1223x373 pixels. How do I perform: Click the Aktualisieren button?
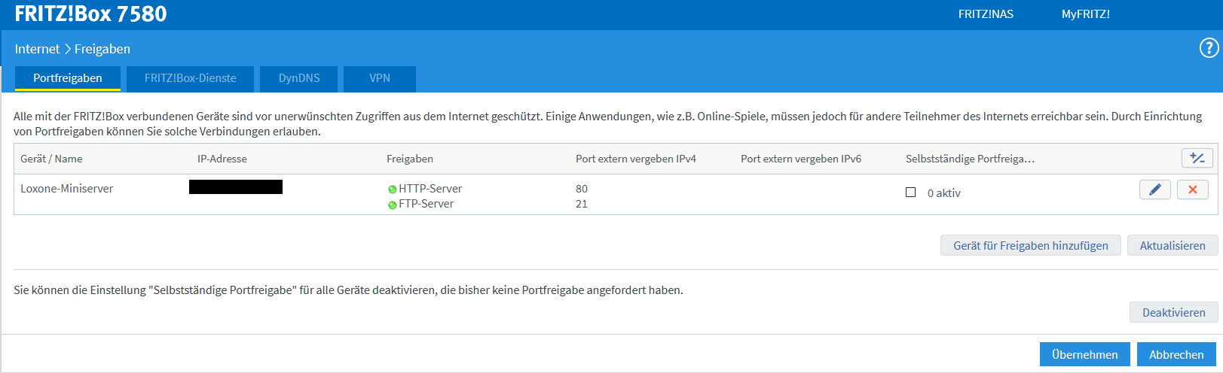pos(1172,246)
